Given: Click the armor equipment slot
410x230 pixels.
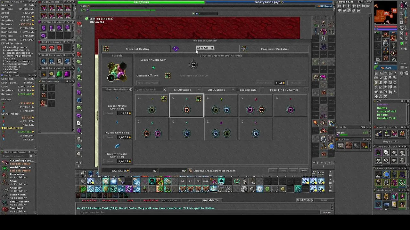Looking at the screenshot, I should [386, 43].
